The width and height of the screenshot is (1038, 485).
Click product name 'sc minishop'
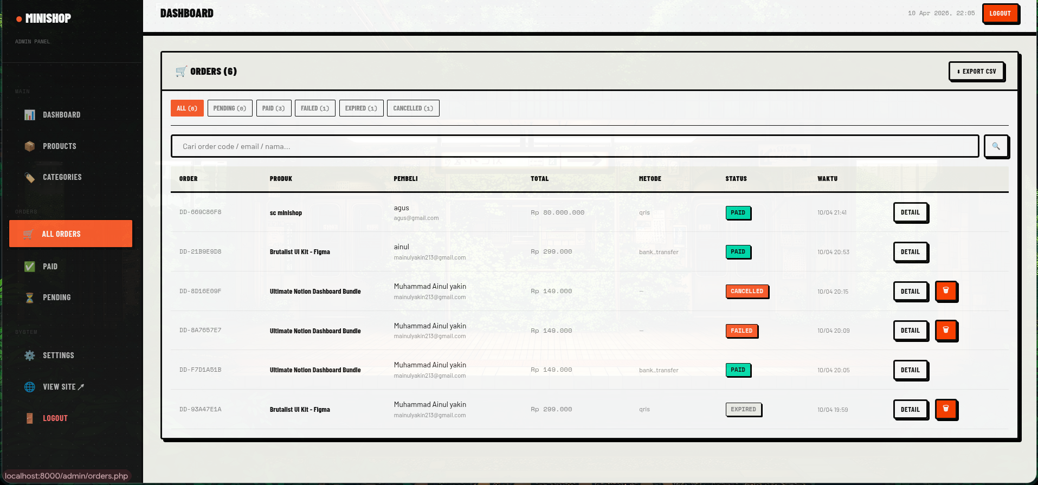click(286, 213)
